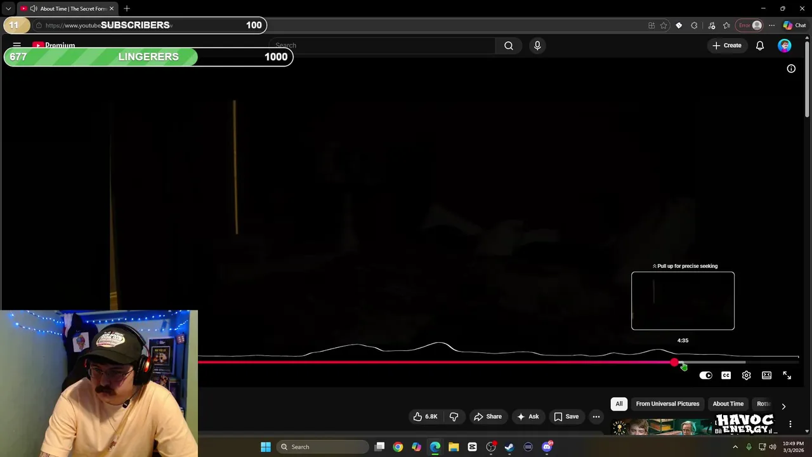Add page to browser favorites star
812x457 pixels.
tap(664, 25)
